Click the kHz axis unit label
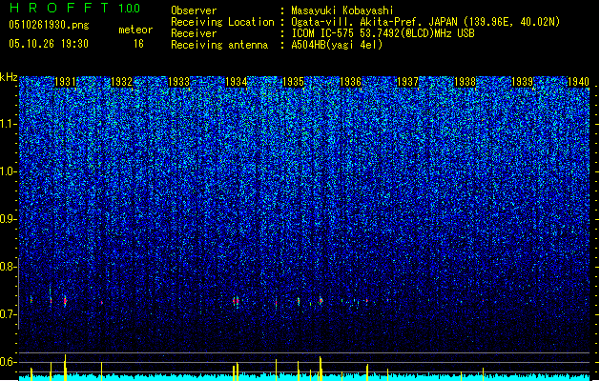The width and height of the screenshot is (600, 381). tap(9, 77)
